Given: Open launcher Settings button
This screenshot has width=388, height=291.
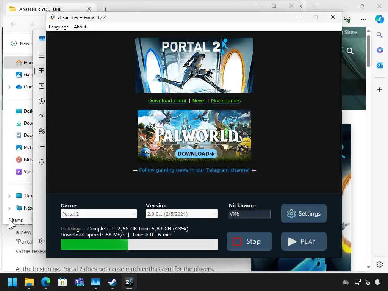Looking at the screenshot, I should pyautogui.click(x=304, y=213).
